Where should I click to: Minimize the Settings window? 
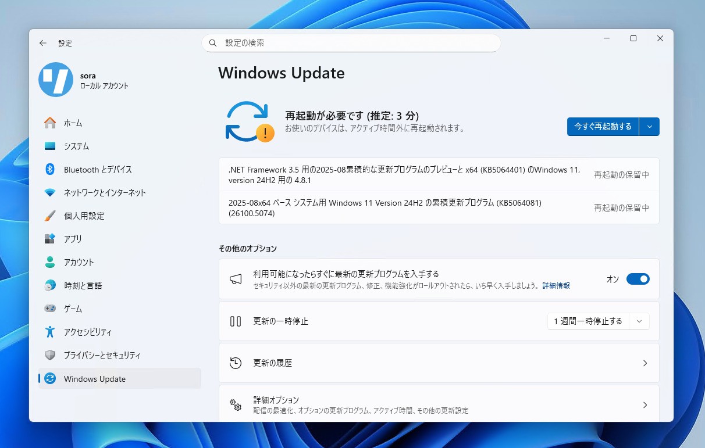tap(607, 38)
